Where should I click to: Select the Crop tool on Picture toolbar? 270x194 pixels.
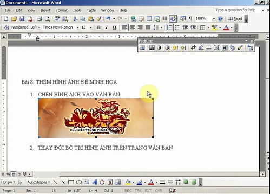193,47
